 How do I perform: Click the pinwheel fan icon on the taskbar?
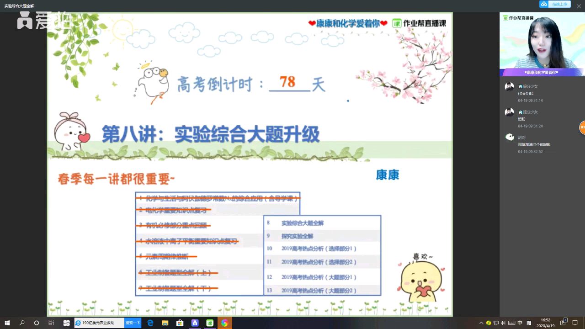click(66, 323)
